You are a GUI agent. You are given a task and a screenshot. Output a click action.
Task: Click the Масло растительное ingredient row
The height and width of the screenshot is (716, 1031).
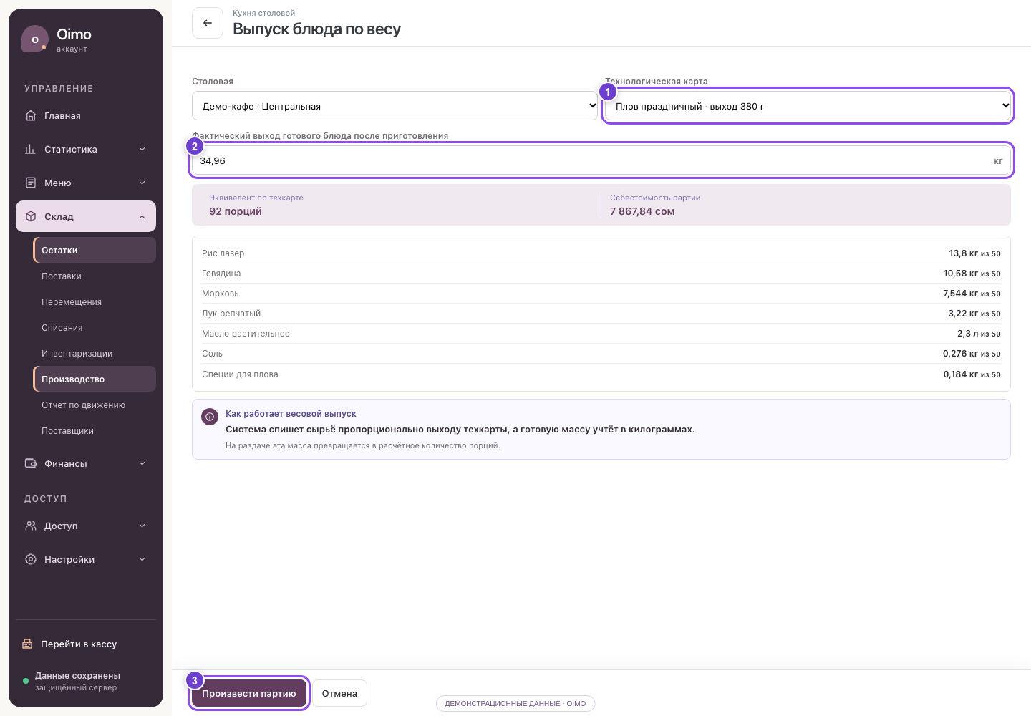pyautogui.click(x=601, y=334)
